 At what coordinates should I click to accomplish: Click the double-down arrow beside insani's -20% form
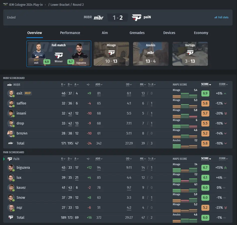click(226, 113)
